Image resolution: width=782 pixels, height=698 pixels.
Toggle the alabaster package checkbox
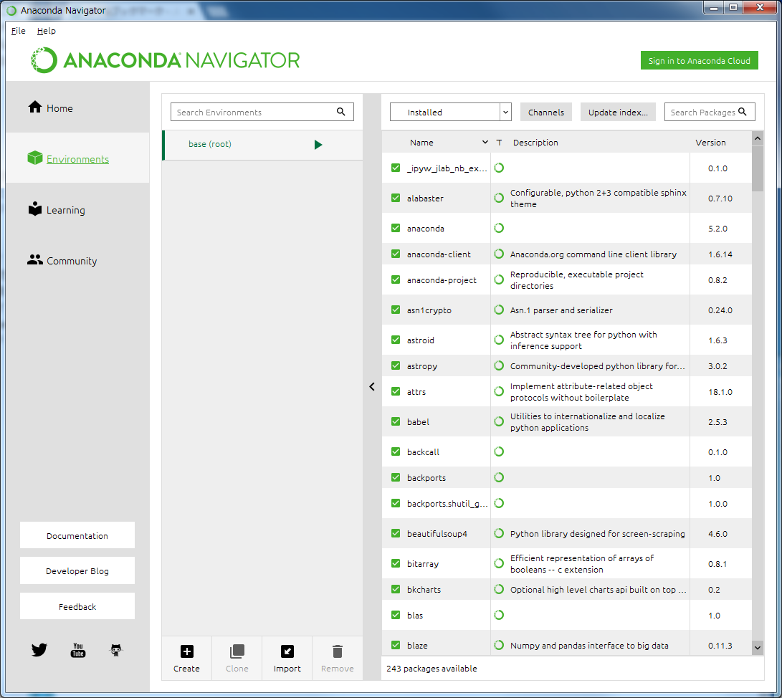pyautogui.click(x=396, y=198)
